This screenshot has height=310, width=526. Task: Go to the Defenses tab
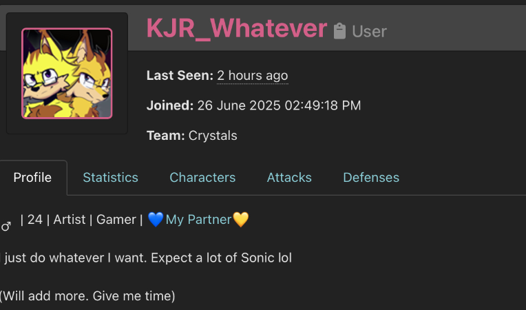tap(371, 178)
